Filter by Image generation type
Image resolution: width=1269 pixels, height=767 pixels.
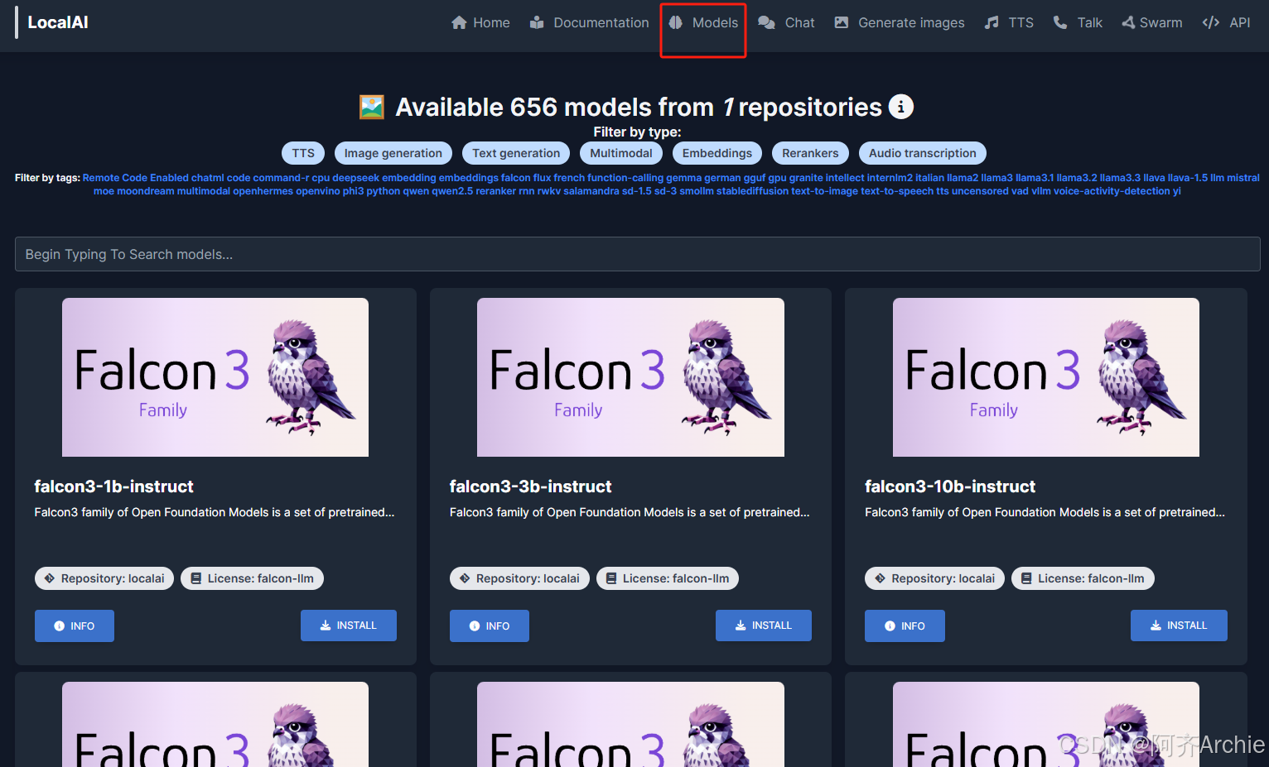pos(393,153)
